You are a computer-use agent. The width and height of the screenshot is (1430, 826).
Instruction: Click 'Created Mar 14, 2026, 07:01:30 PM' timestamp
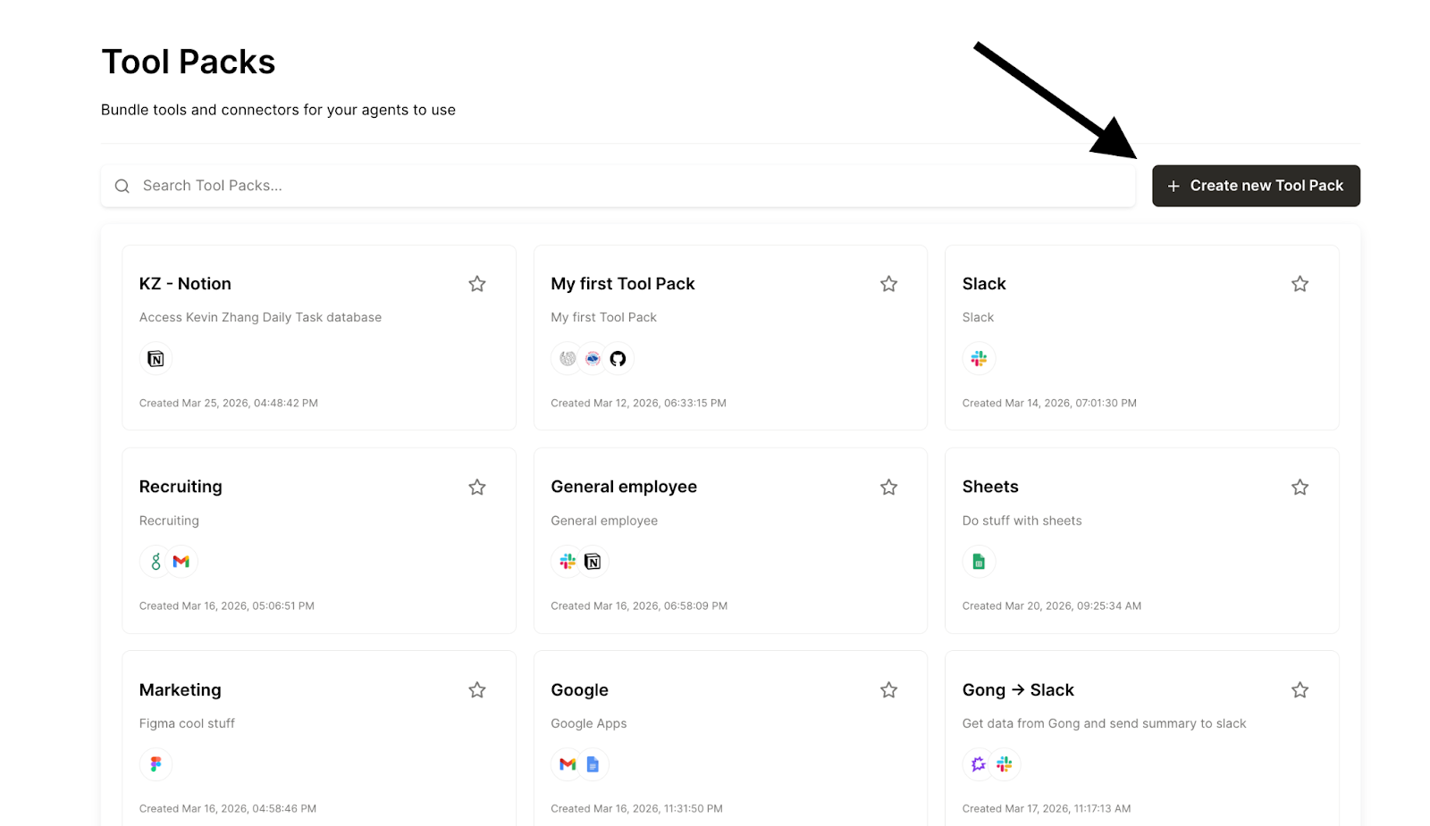pos(1049,403)
